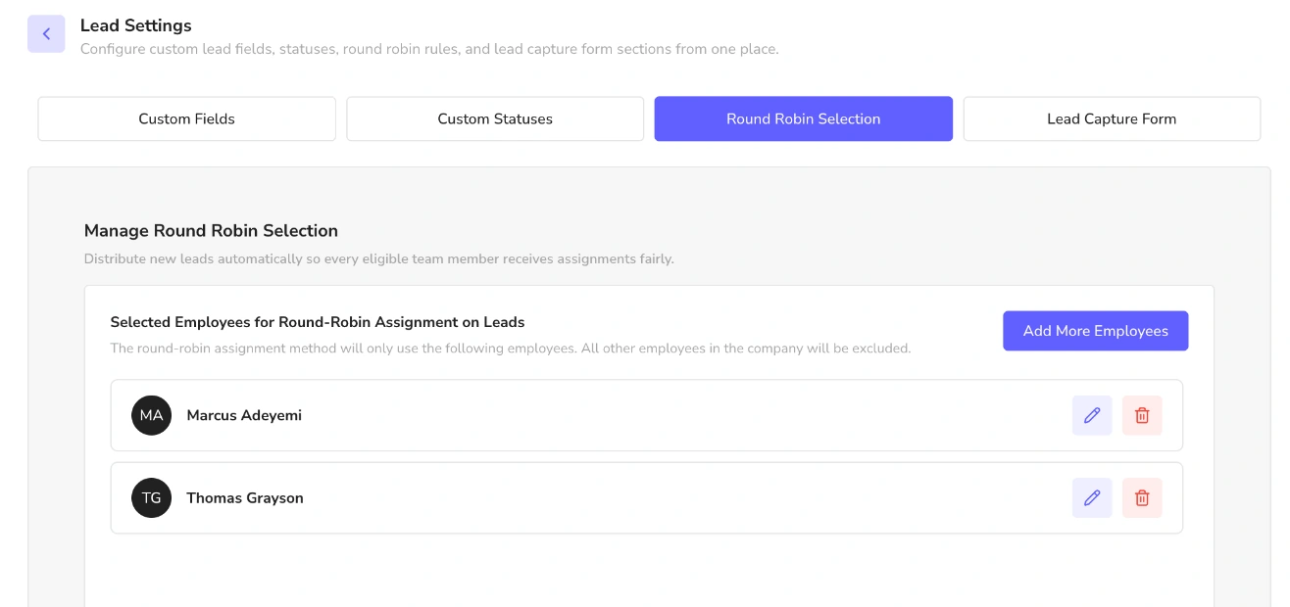This screenshot has height=607, width=1290.
Task: Remove Thomas Grayson with trash icon
Action: click(x=1142, y=497)
